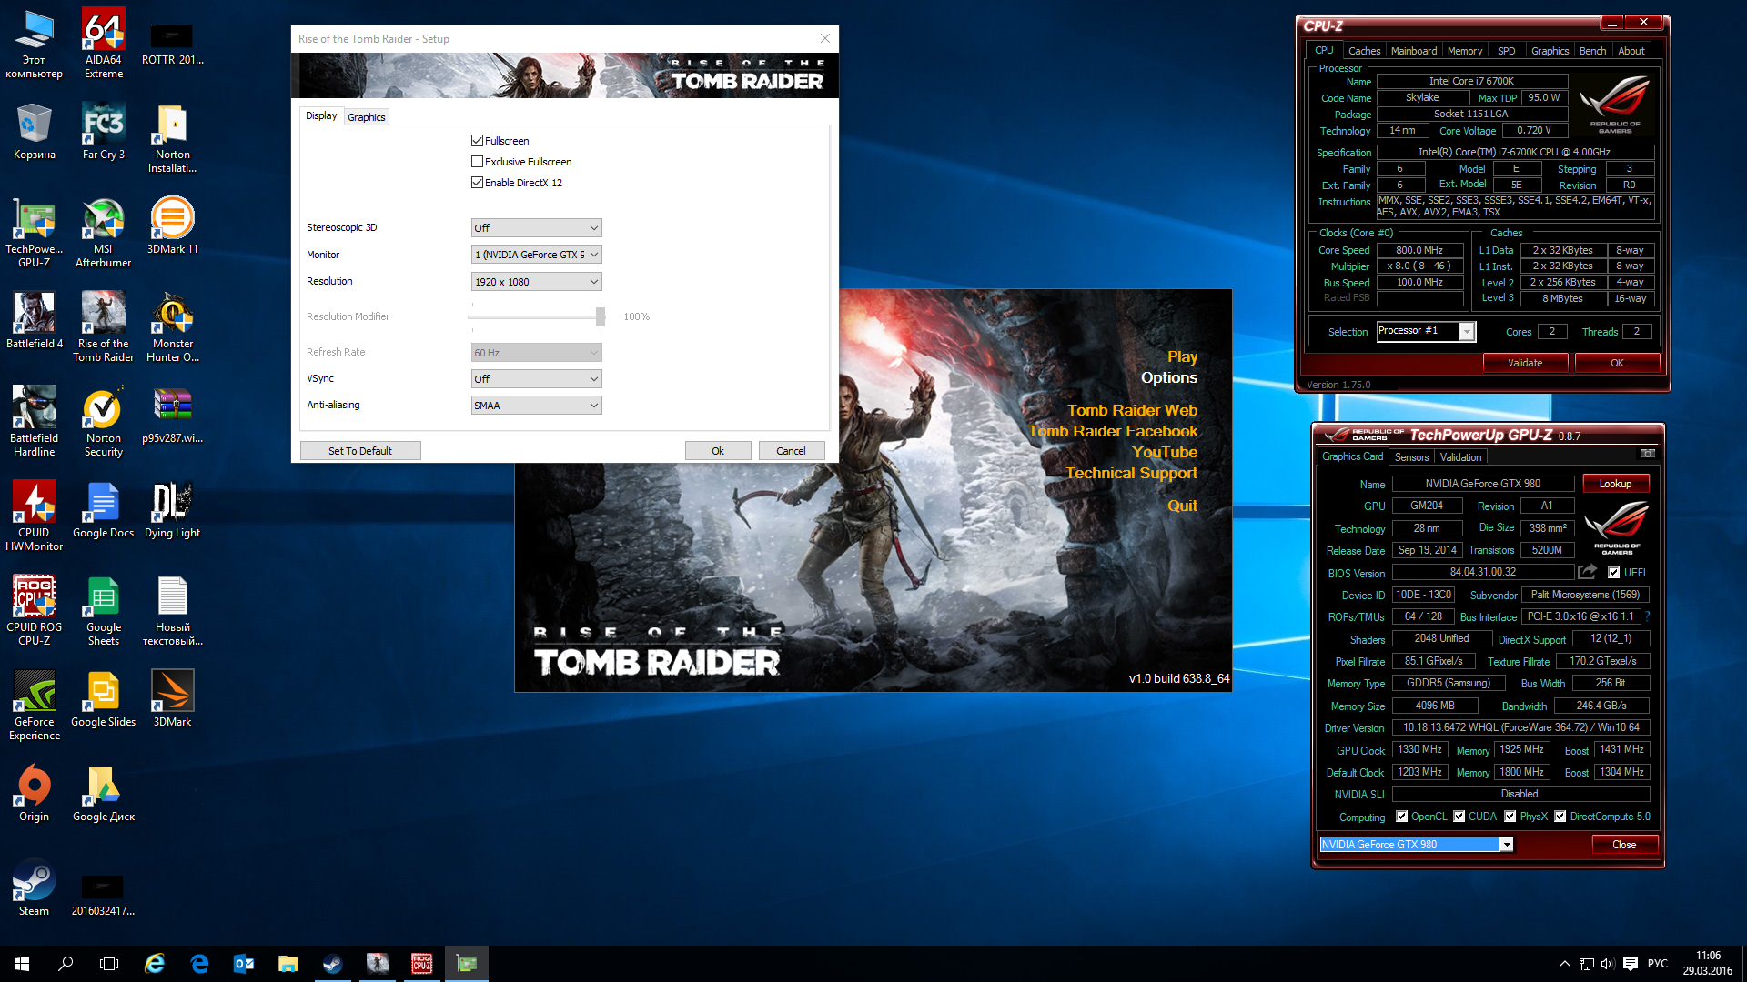The image size is (1747, 982).
Task: Uncheck the Fullscreen checkbox
Action: pos(477,141)
